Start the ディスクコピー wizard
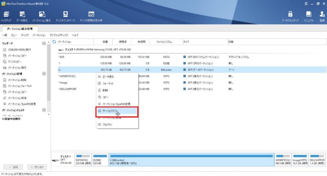Image resolution: width=327 pixels, height=176 pixels. (12, 62)
